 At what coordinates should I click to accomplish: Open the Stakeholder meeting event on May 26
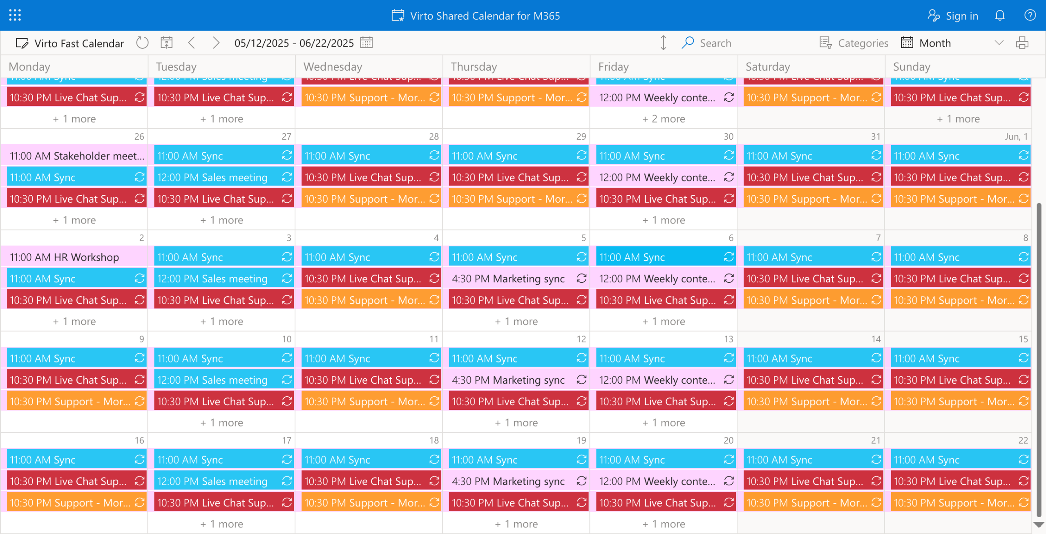pos(77,156)
